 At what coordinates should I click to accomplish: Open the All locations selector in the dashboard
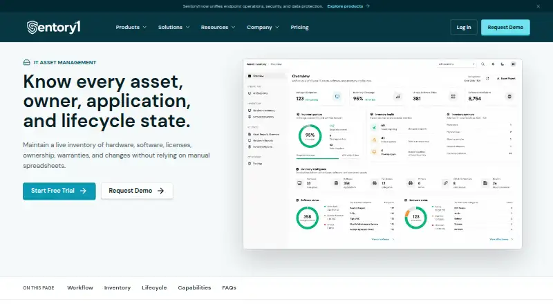(456, 64)
